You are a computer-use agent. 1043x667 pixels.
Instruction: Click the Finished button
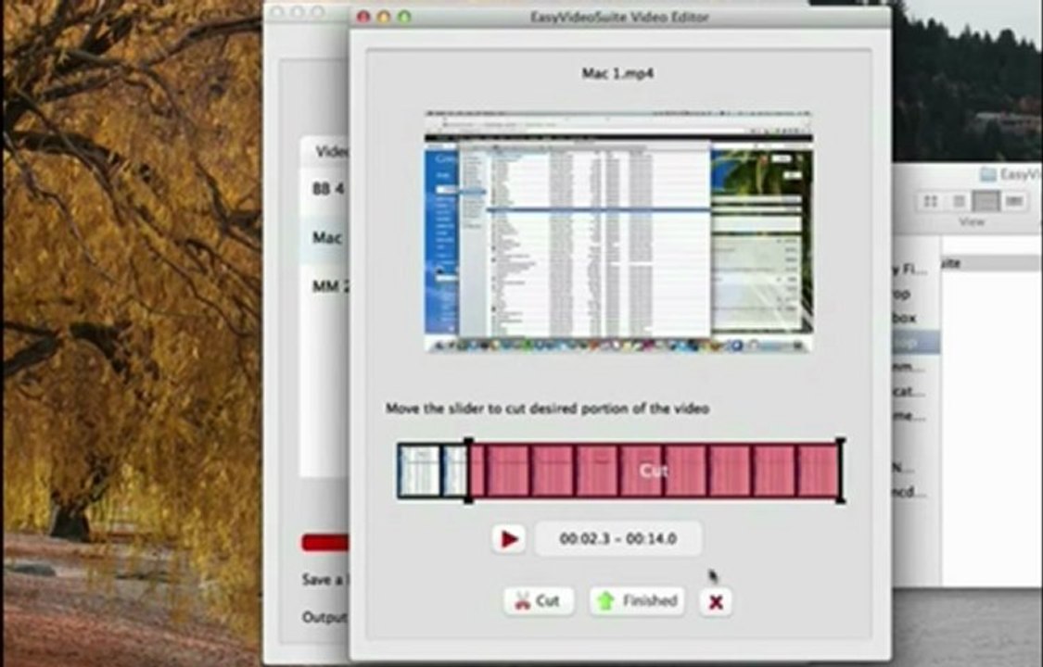[x=637, y=601]
